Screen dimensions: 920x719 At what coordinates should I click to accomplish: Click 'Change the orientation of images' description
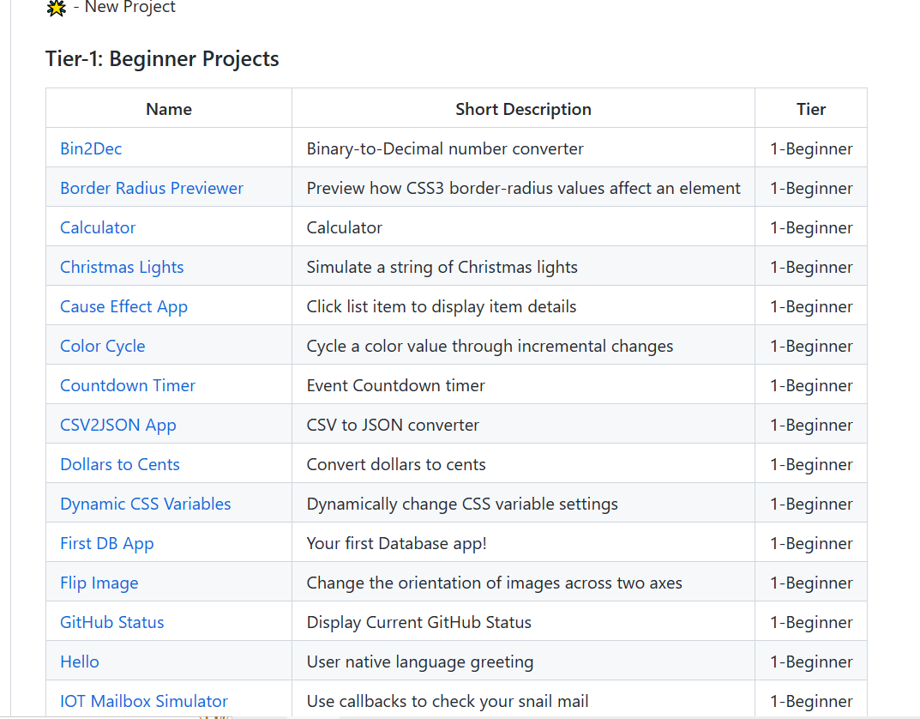click(494, 583)
